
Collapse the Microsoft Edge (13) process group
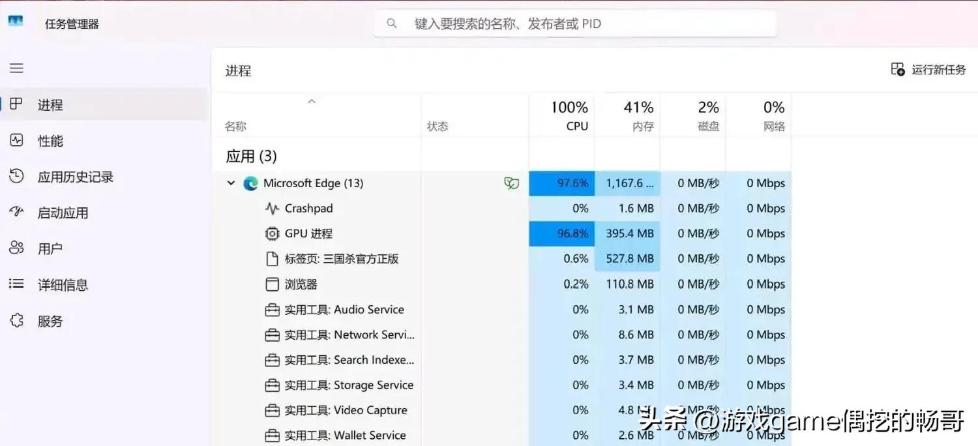click(231, 183)
